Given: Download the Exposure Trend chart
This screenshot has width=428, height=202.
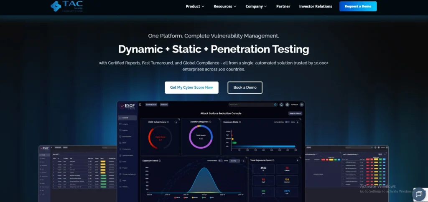Looking at the screenshot, I should click(244, 161).
